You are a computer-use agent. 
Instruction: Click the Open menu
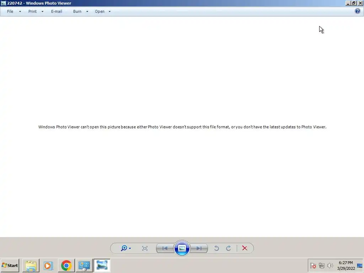(100, 11)
